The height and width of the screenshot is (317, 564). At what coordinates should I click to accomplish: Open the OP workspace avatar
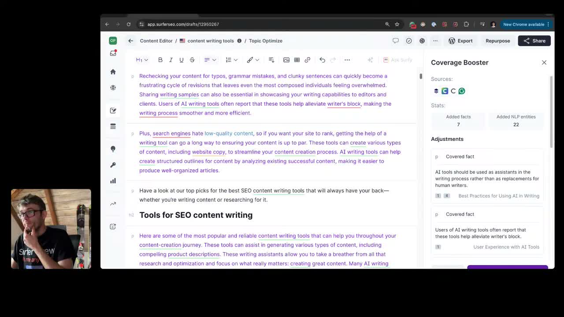[113, 41]
